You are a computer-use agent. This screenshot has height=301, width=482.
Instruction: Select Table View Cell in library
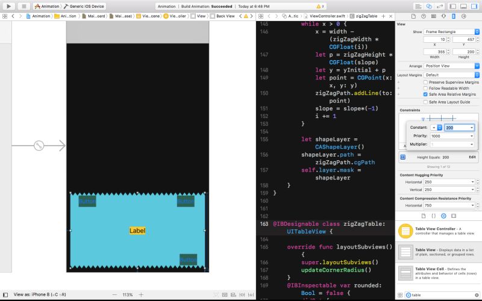[439, 273]
